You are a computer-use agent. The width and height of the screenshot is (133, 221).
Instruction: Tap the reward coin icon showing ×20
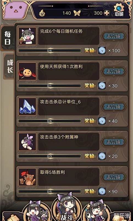[x=102, y=156]
